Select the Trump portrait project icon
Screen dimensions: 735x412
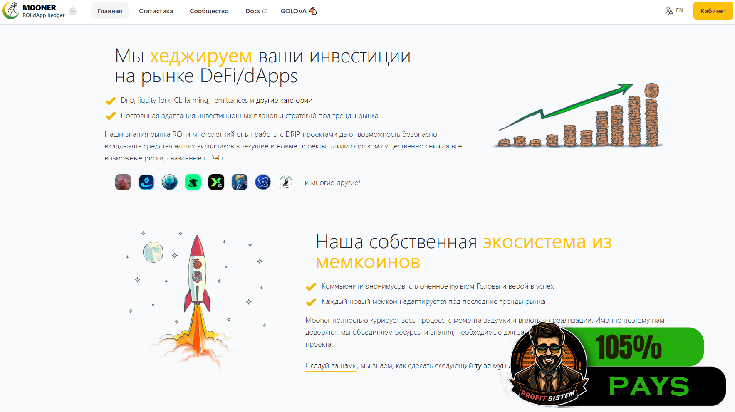click(x=240, y=182)
